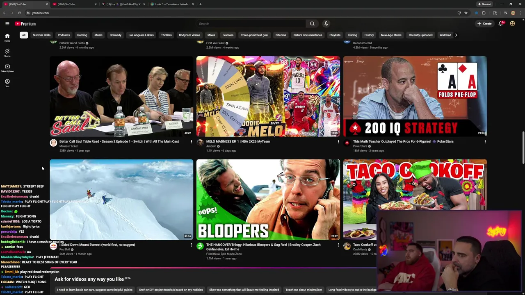Open the browser extensions puzzle icon
Image resolution: width=525 pixels, height=295 pixels.
click(x=484, y=13)
